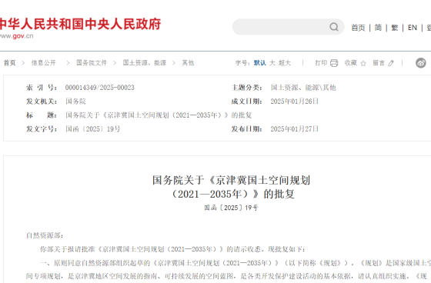Click the www.gov.cn site address
Viewport: 431px width, 283px height.
(x=16, y=36)
